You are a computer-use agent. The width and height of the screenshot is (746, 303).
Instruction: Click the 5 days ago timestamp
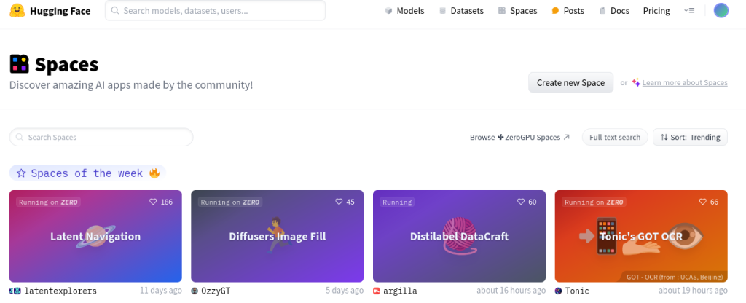click(x=345, y=290)
